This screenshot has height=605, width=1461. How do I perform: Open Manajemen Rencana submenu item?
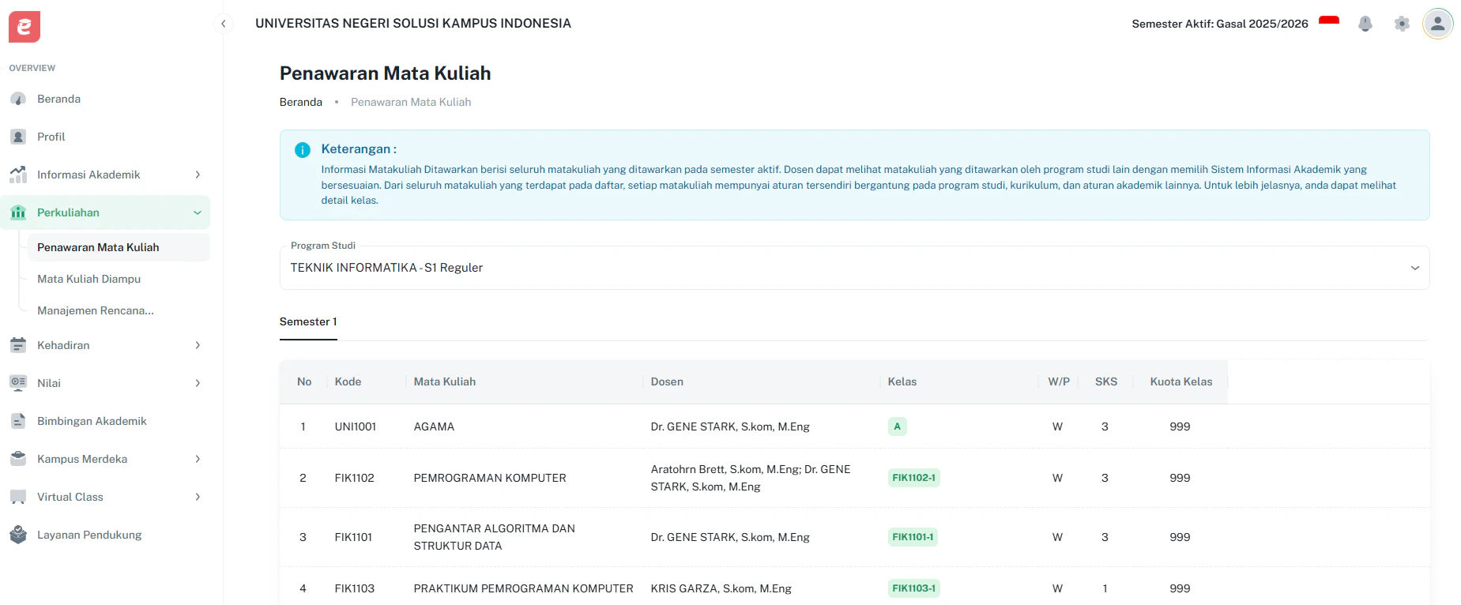click(119, 310)
